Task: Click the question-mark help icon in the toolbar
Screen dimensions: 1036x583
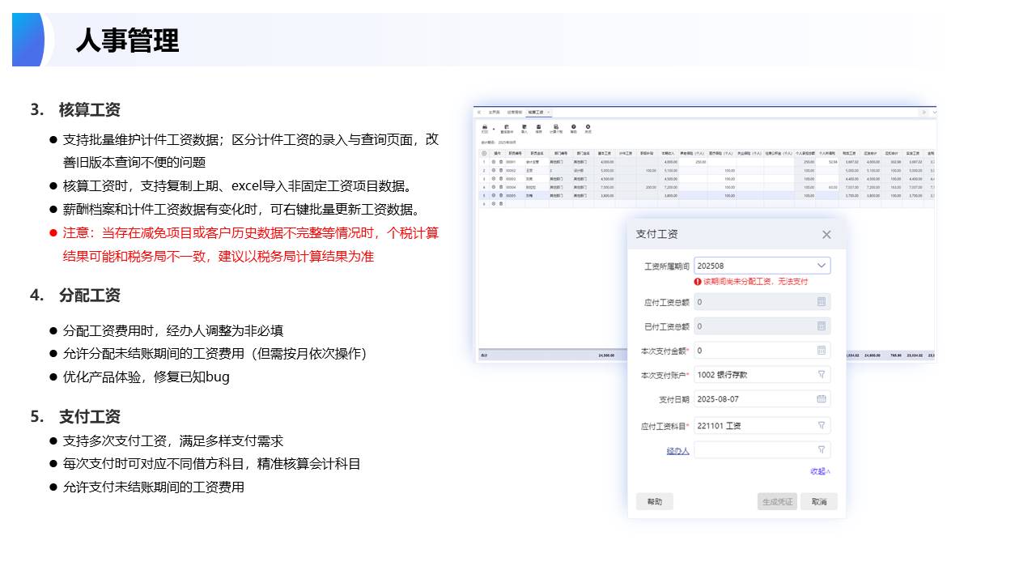Action: [x=573, y=128]
